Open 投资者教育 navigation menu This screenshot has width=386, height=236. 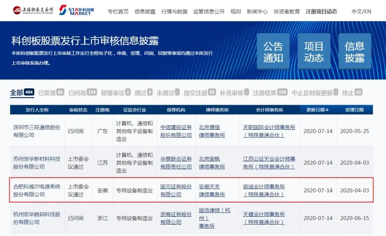(x=287, y=11)
